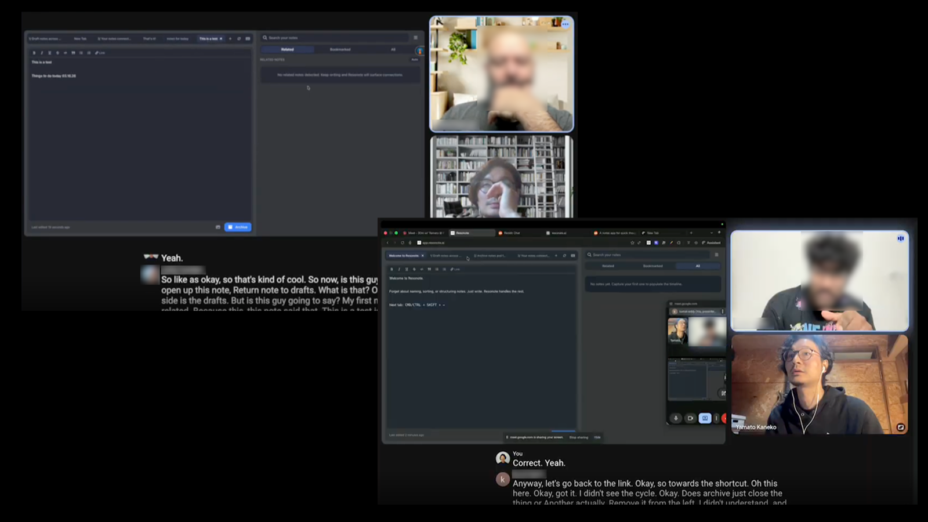Select the Bookmarked tab in the lower notes panel

(652, 266)
